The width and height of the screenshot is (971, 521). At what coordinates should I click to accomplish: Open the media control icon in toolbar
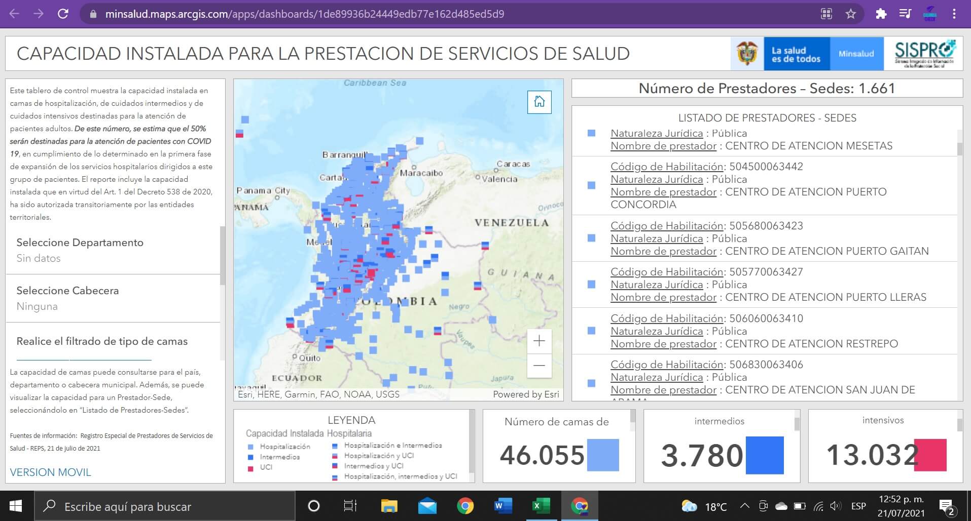pos(906,14)
